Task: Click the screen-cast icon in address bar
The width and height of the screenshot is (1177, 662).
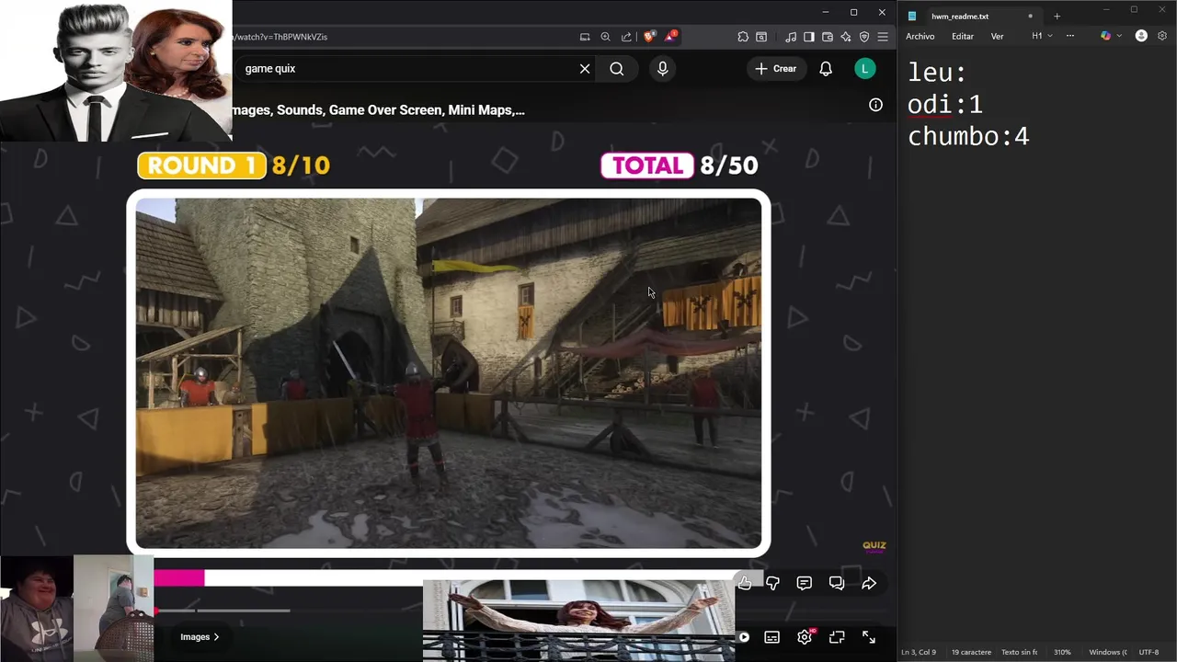Action: click(585, 37)
